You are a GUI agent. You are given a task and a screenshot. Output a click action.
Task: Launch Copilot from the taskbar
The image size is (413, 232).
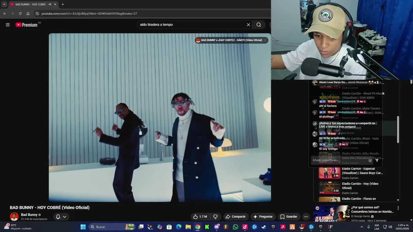tap(160, 227)
